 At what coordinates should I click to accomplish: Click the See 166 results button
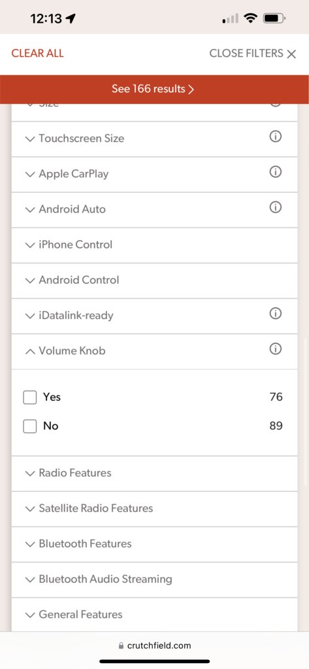[154, 89]
